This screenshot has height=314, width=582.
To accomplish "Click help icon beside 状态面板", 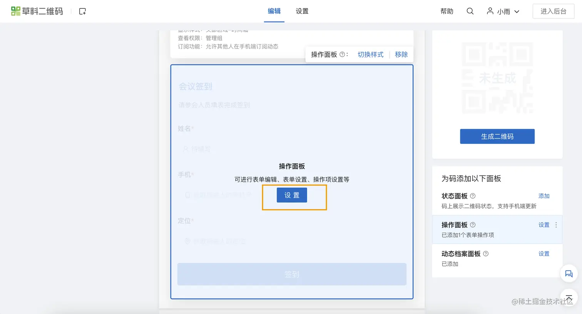I will [x=473, y=196].
